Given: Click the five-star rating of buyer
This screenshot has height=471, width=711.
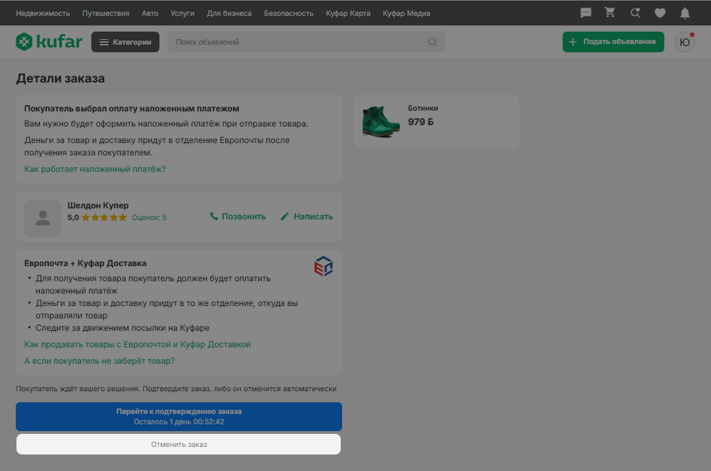Looking at the screenshot, I should pos(104,217).
